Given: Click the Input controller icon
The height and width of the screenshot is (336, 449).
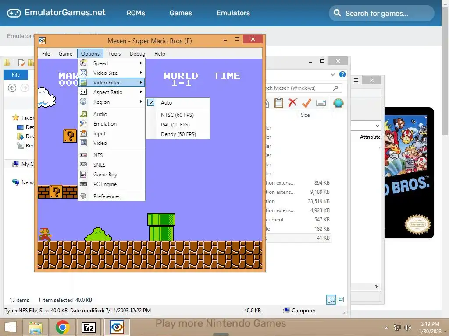Looking at the screenshot, I should tap(83, 133).
